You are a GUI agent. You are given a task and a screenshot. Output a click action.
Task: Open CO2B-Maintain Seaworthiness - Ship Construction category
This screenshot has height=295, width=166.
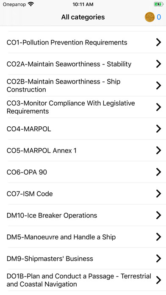pyautogui.click(x=83, y=86)
